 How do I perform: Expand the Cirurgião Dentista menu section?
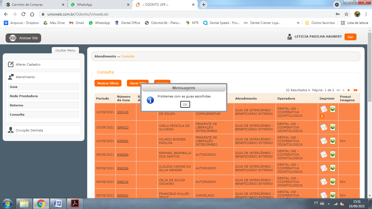pyautogui.click(x=44, y=130)
